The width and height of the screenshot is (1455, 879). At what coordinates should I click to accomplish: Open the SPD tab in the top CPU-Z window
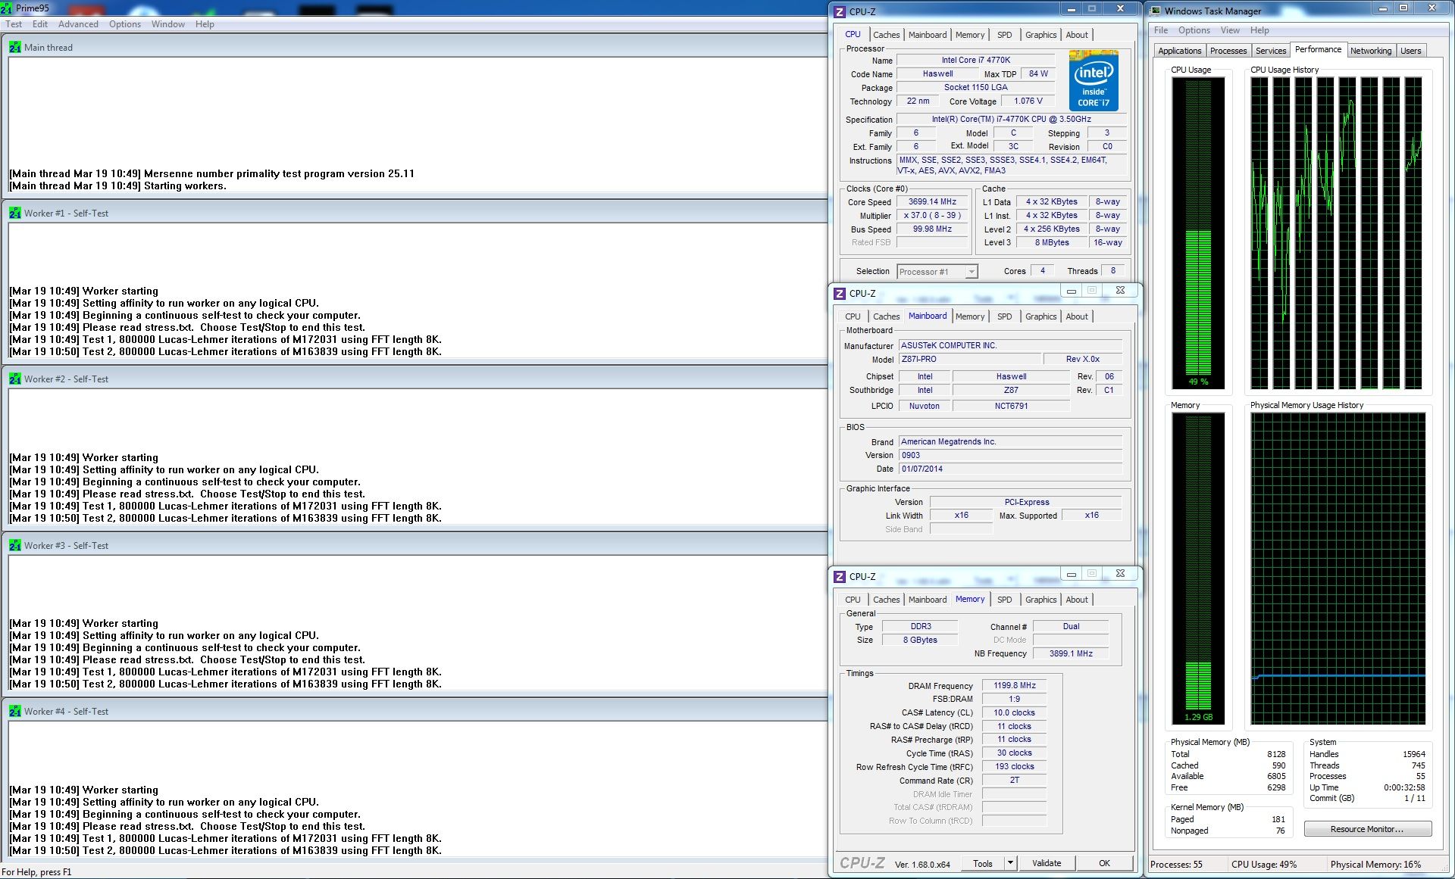click(x=1004, y=35)
